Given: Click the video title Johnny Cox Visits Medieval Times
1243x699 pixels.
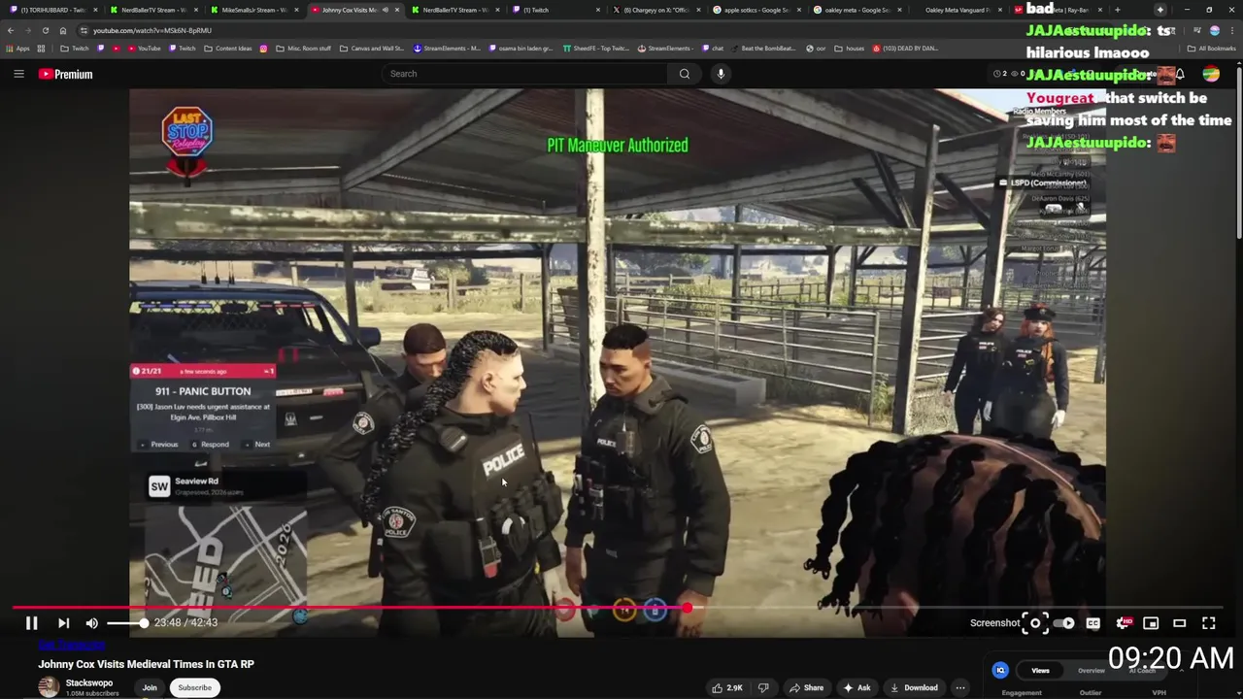Looking at the screenshot, I should (x=146, y=664).
